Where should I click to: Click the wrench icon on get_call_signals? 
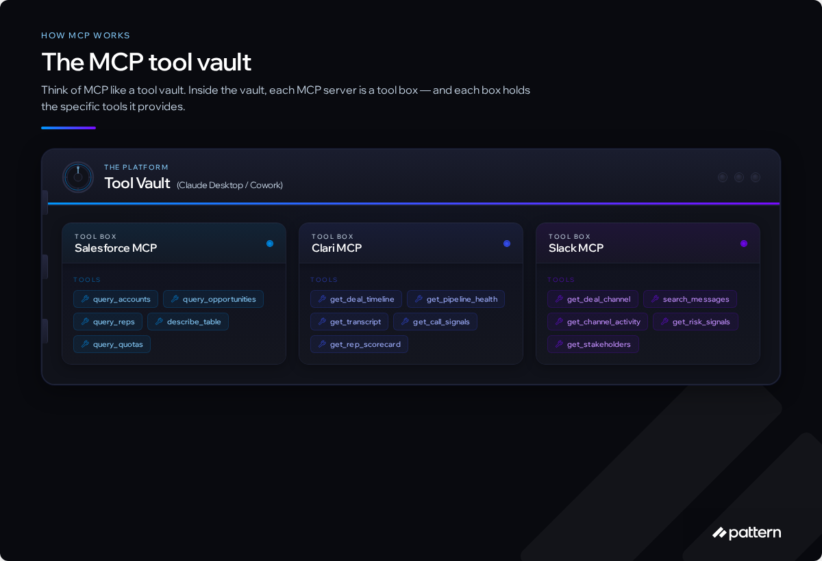(405, 322)
